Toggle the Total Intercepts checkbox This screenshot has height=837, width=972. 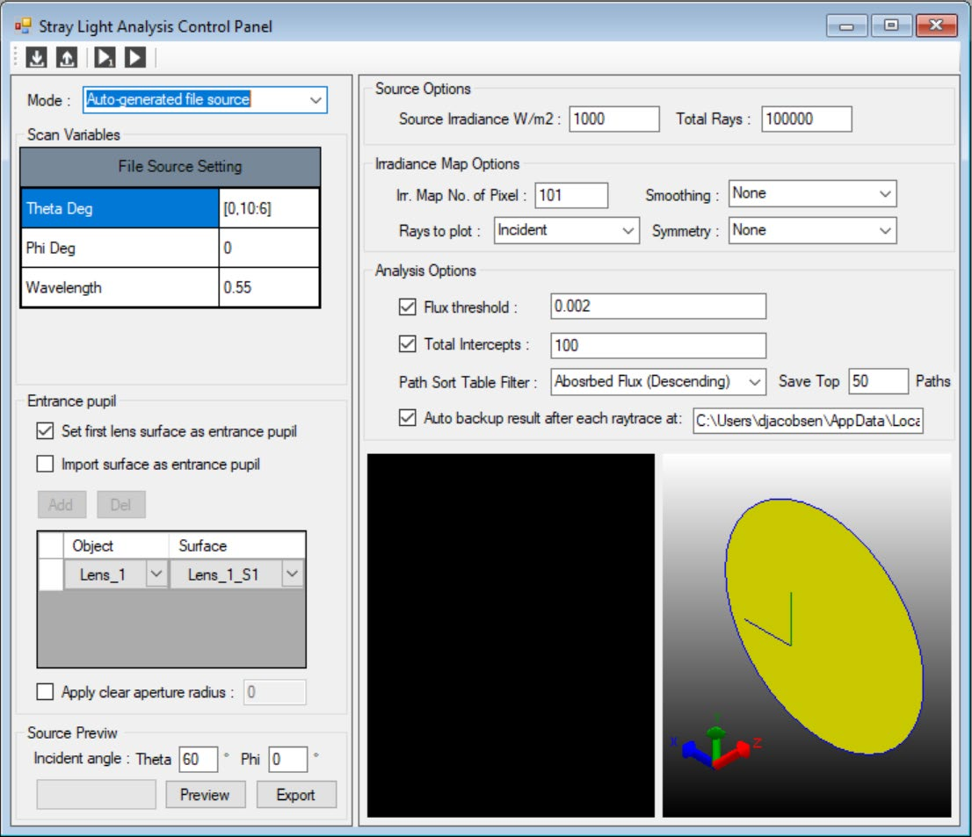pyautogui.click(x=407, y=344)
